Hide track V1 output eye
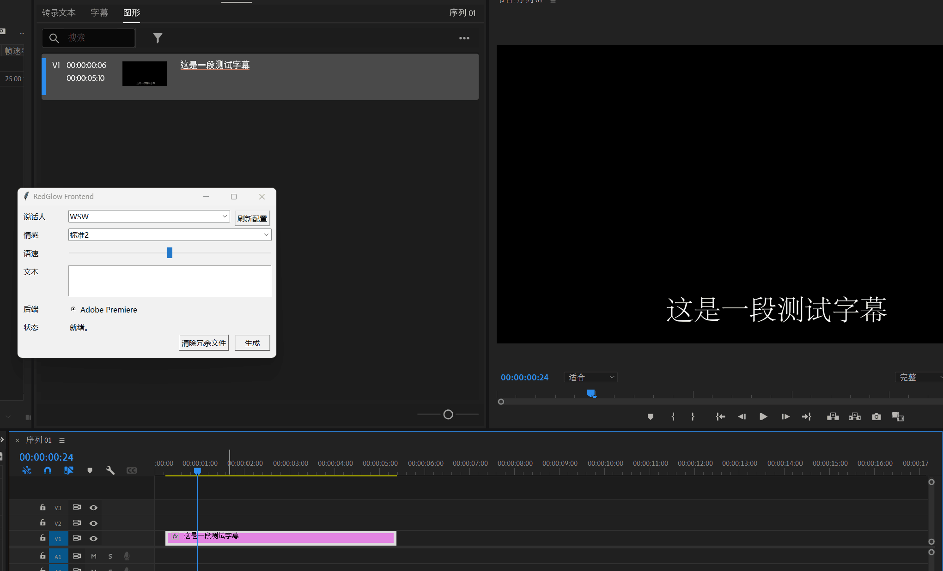Image resolution: width=943 pixels, height=571 pixels. pyautogui.click(x=93, y=539)
